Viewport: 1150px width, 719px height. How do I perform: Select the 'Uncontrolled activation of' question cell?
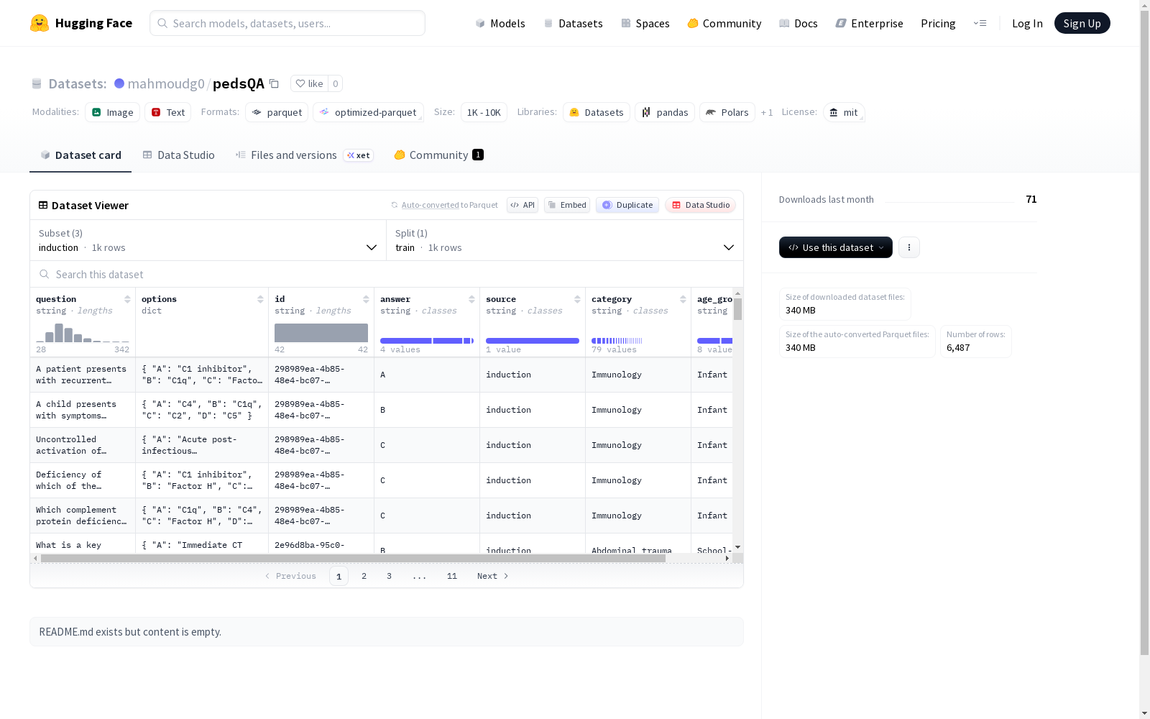[83, 445]
